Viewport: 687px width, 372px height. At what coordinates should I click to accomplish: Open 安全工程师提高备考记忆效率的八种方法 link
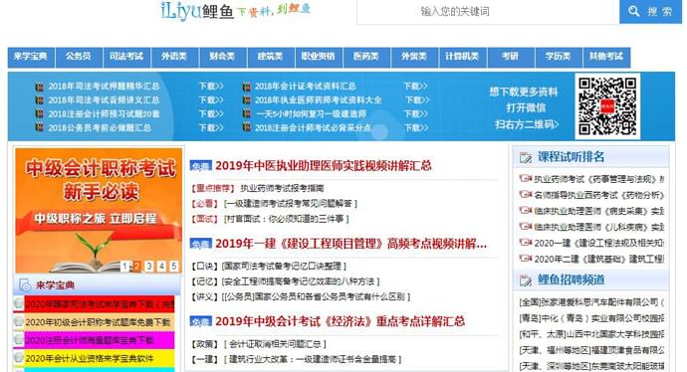click(x=301, y=281)
